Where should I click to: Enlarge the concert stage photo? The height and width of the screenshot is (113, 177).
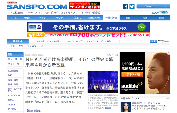[x=103, y=82]
